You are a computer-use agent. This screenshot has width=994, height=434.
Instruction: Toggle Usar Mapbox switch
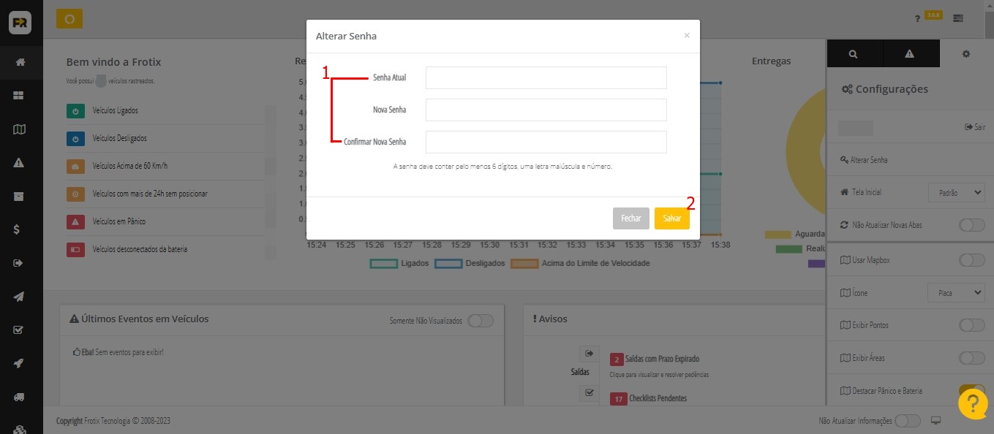coord(971,260)
